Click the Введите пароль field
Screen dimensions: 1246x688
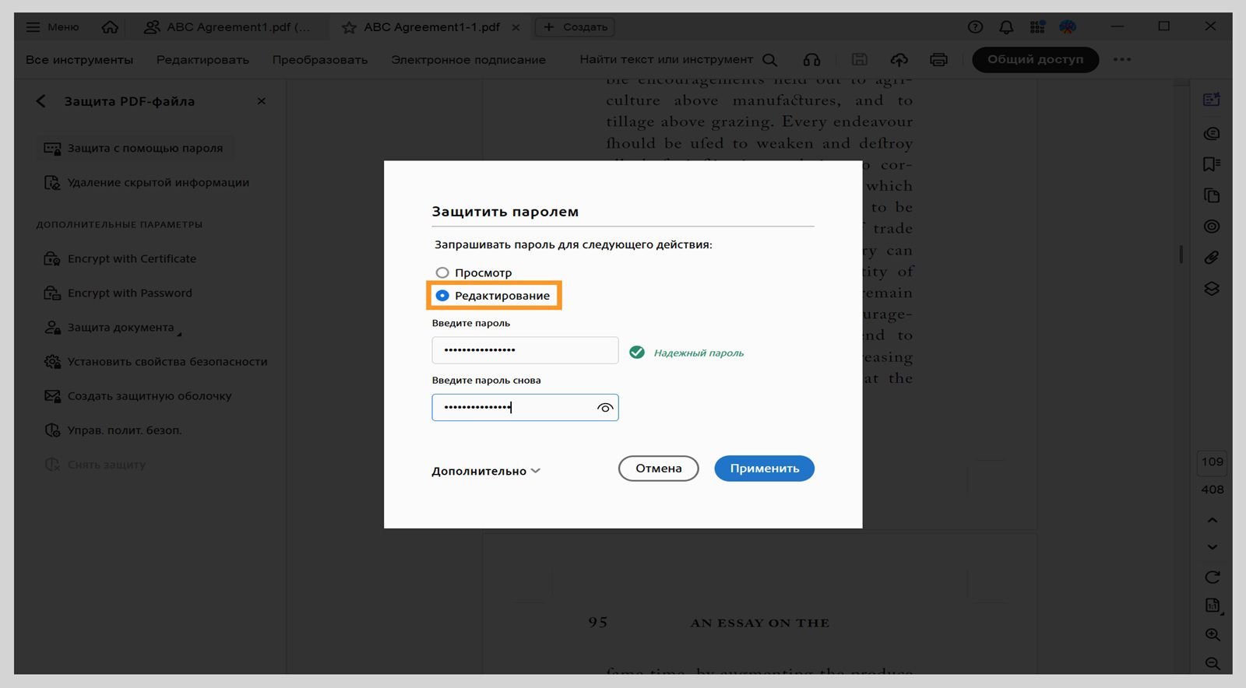point(525,350)
